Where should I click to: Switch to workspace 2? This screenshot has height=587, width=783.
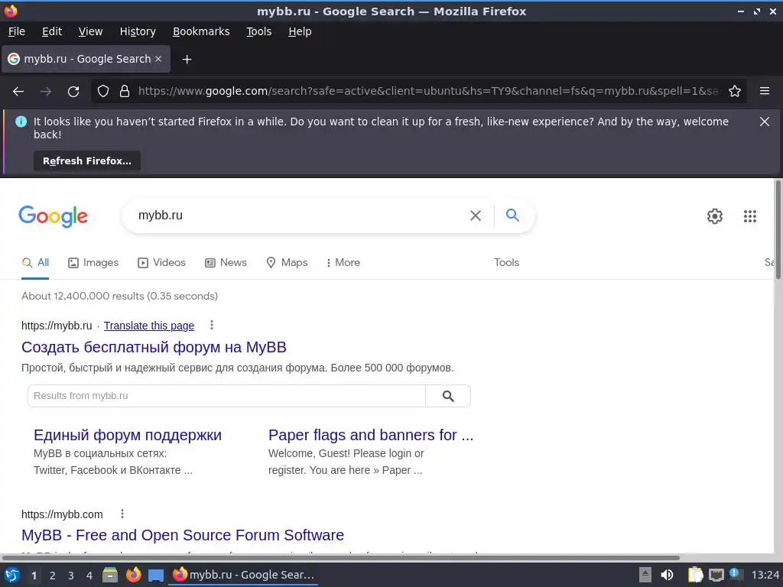coord(52,576)
